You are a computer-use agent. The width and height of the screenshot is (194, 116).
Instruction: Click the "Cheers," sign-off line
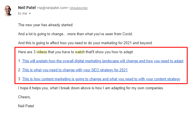(x=24, y=97)
